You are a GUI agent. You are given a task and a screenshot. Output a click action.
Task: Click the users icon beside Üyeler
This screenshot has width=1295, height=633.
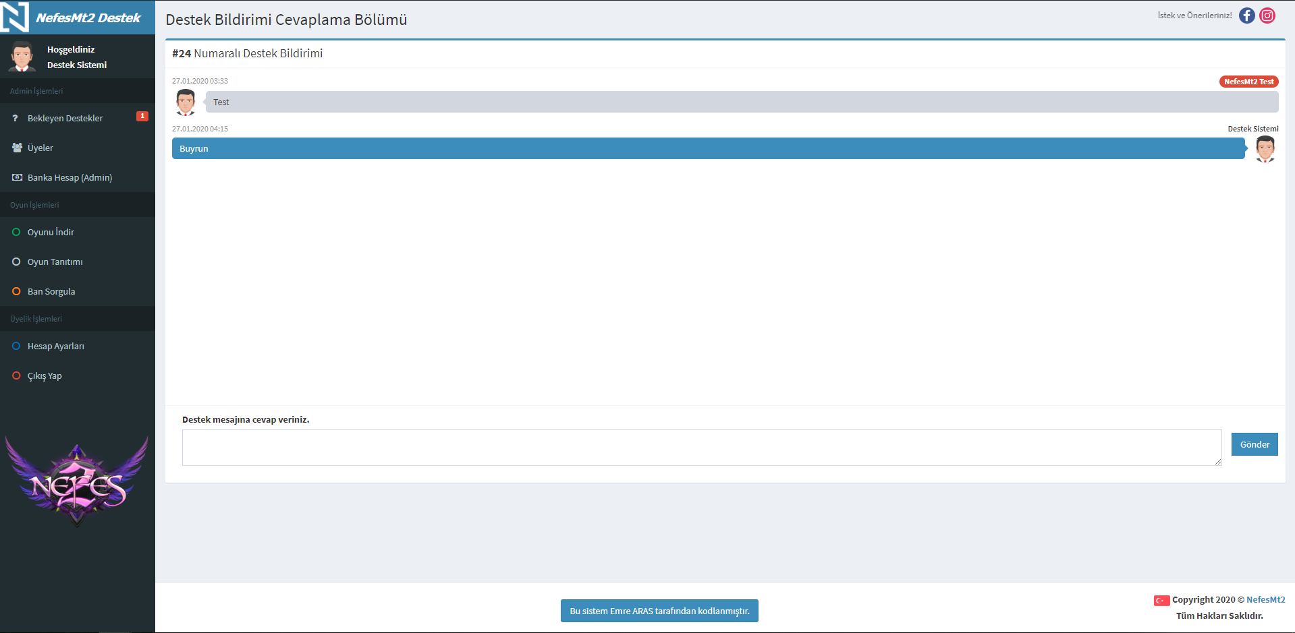click(17, 148)
